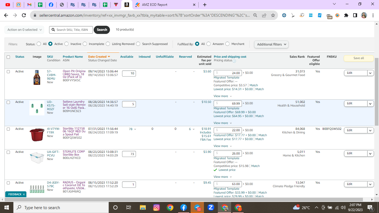This screenshot has height=213, width=379.
Task: Click the extension showing the Off badge
Action: click(x=329, y=16)
